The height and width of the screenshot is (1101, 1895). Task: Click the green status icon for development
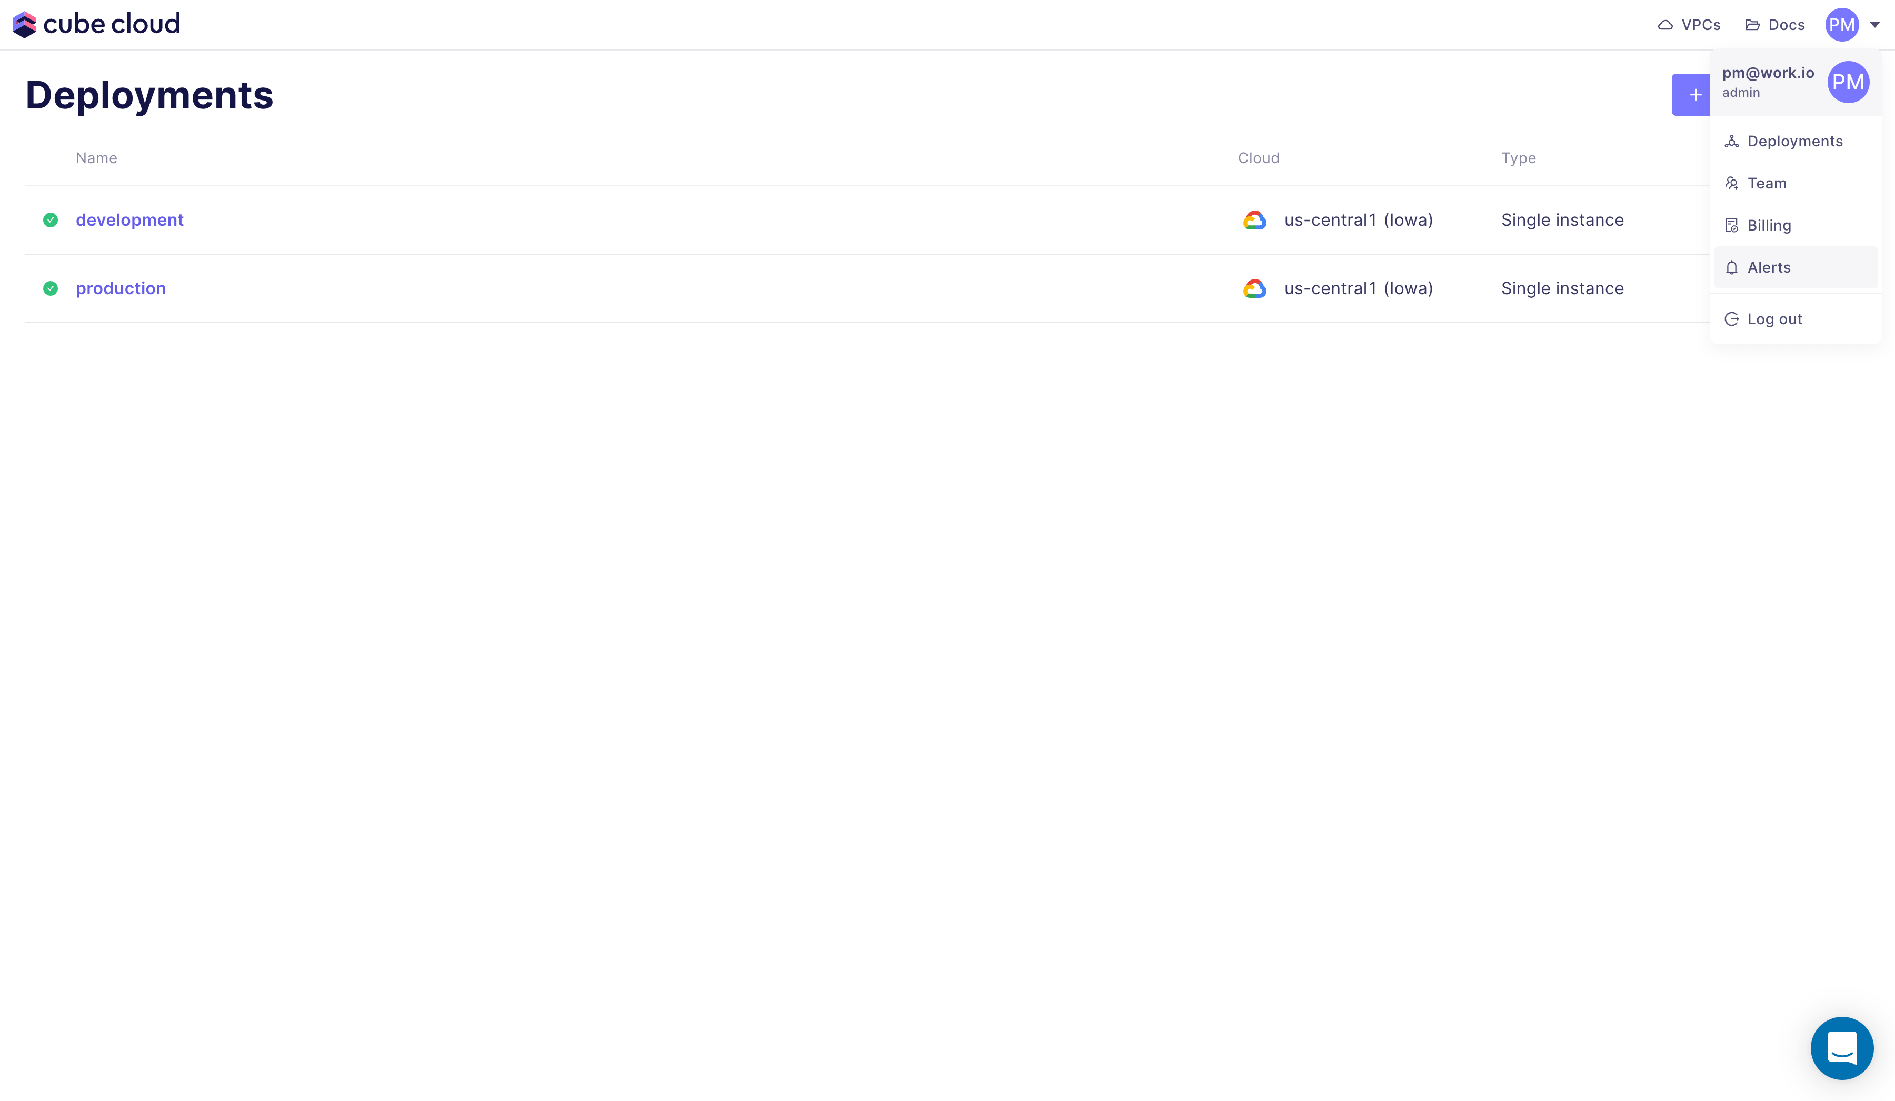[x=51, y=221]
